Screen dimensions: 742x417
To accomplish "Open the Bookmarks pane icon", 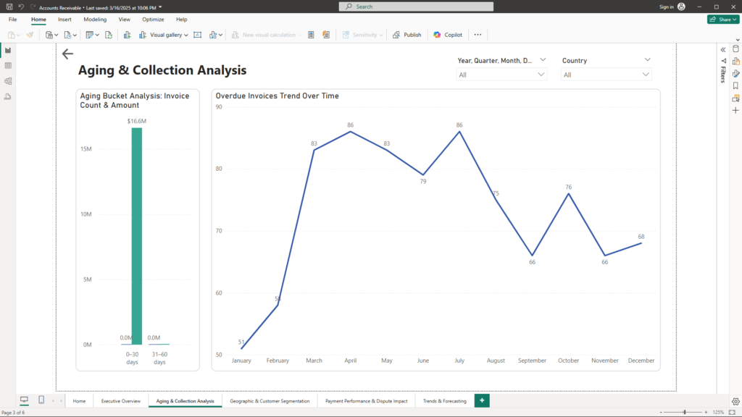I will (x=735, y=85).
